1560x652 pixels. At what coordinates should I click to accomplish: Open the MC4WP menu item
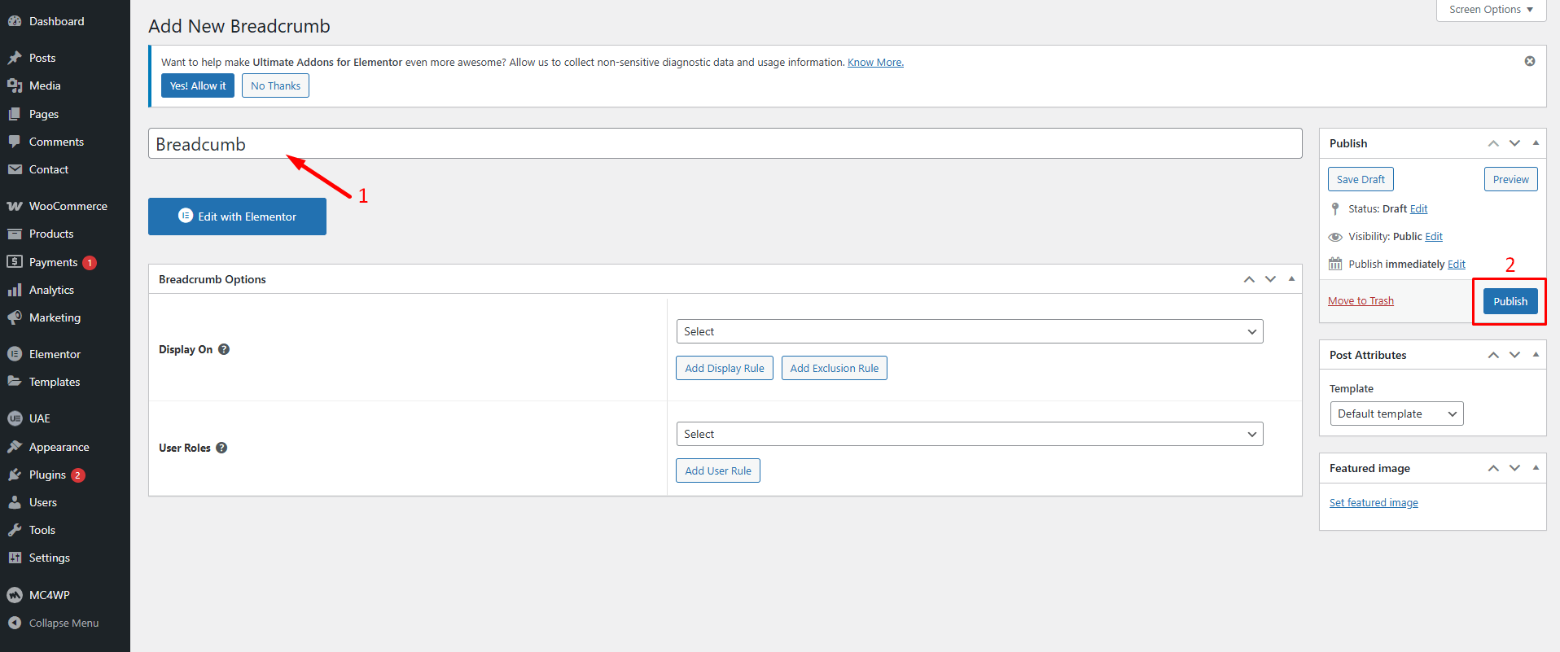[x=49, y=595]
